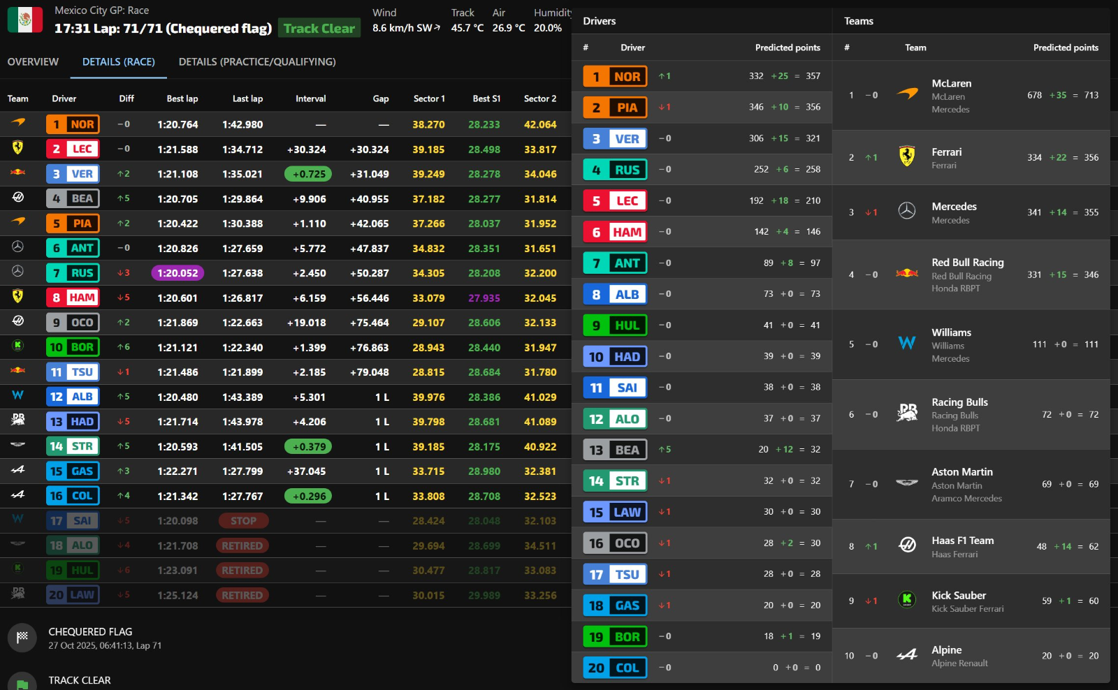This screenshot has width=1118, height=690.
Task: Click the chequered flag event icon
Action: coord(22,638)
